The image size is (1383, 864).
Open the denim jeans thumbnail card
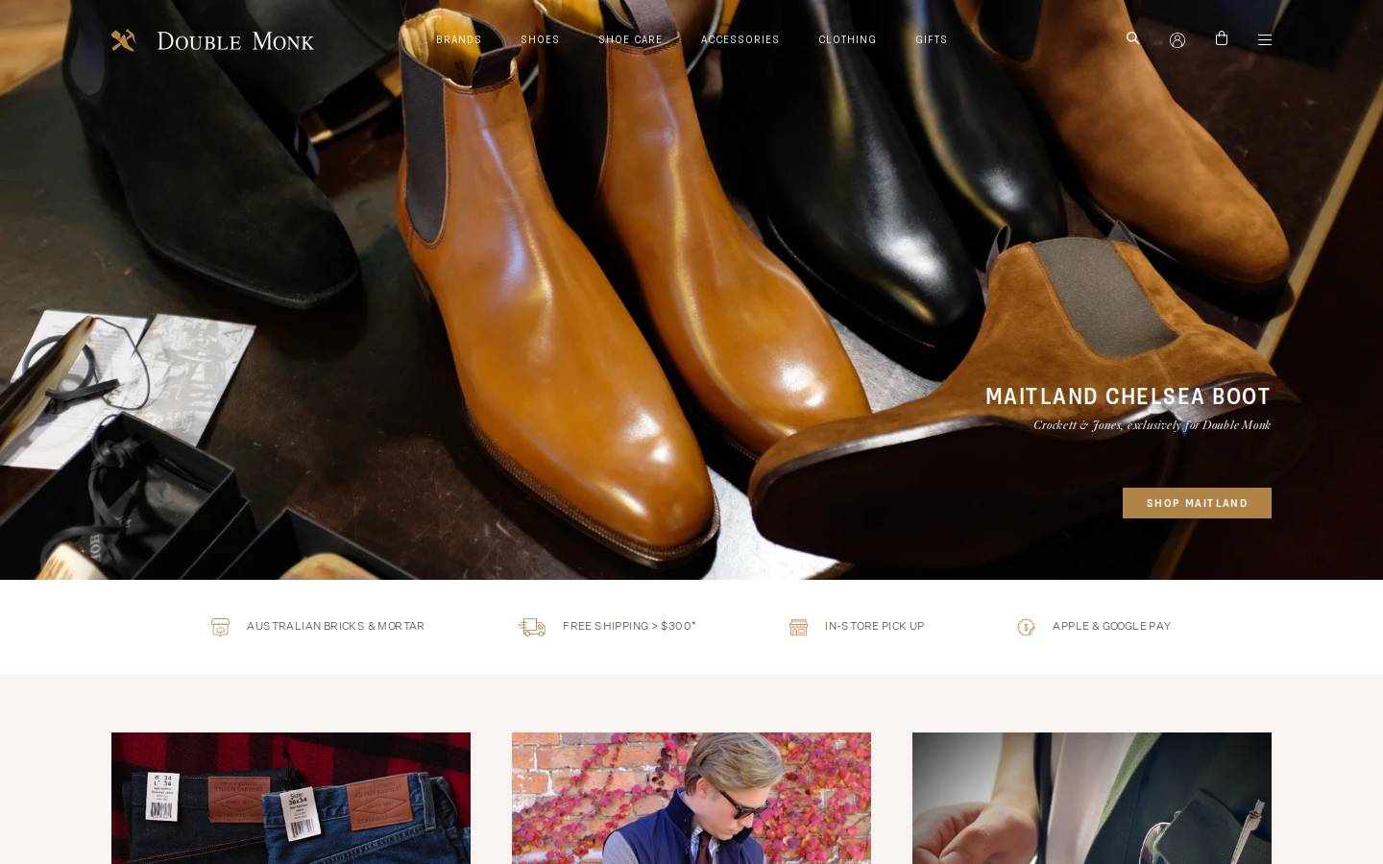point(291,798)
